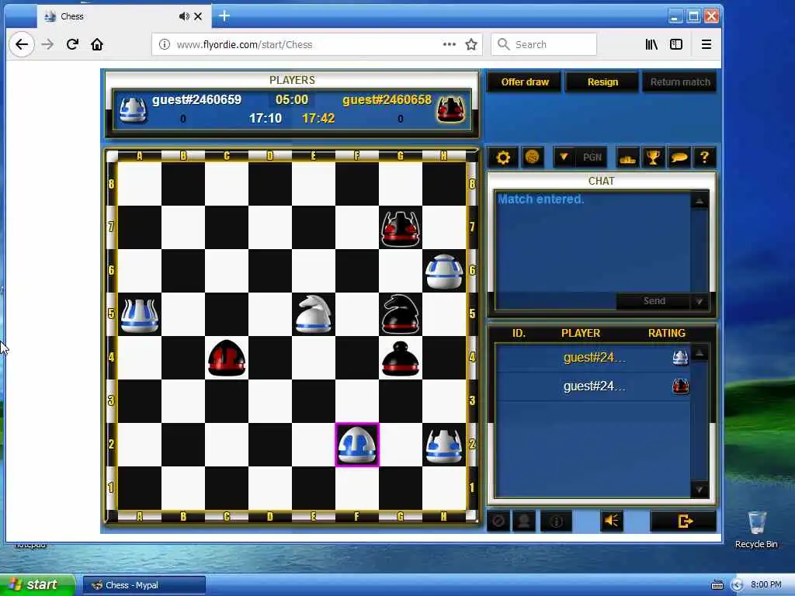795x596 pixels.
Task: Select the Chess browser tab
Action: click(x=124, y=16)
